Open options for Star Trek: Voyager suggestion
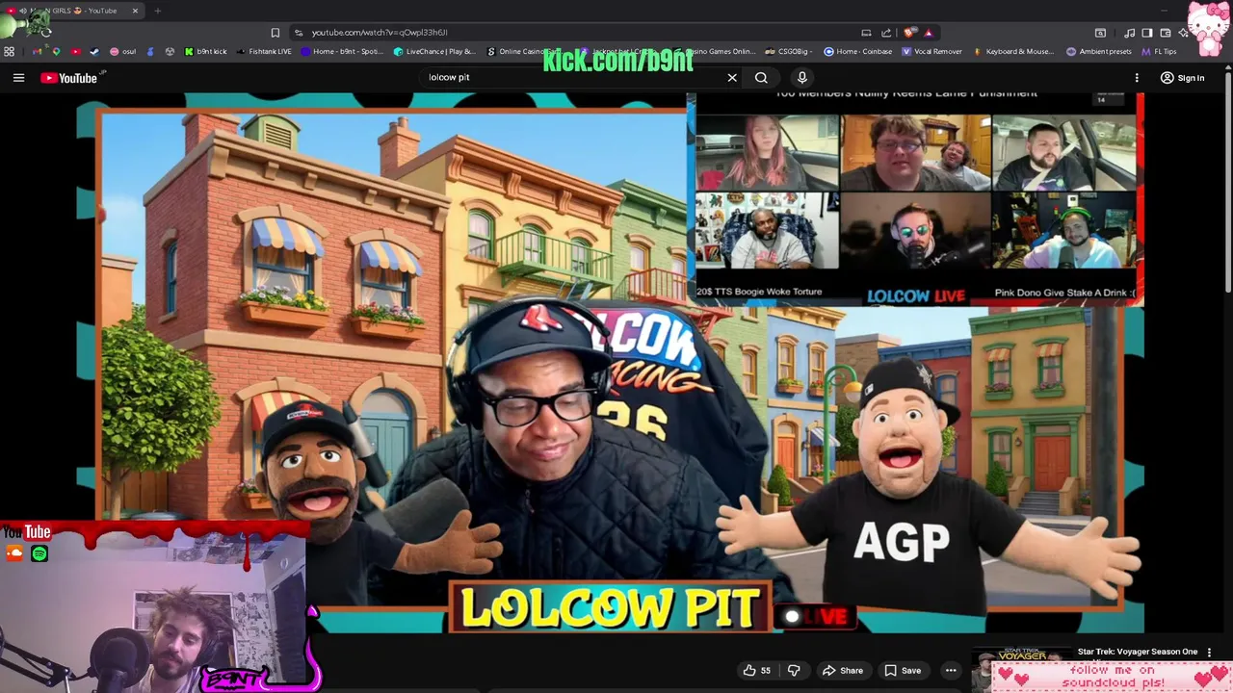The height and width of the screenshot is (693, 1233). pos(1209,653)
